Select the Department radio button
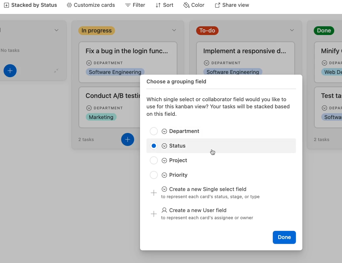The image size is (342, 263). pyautogui.click(x=154, y=131)
